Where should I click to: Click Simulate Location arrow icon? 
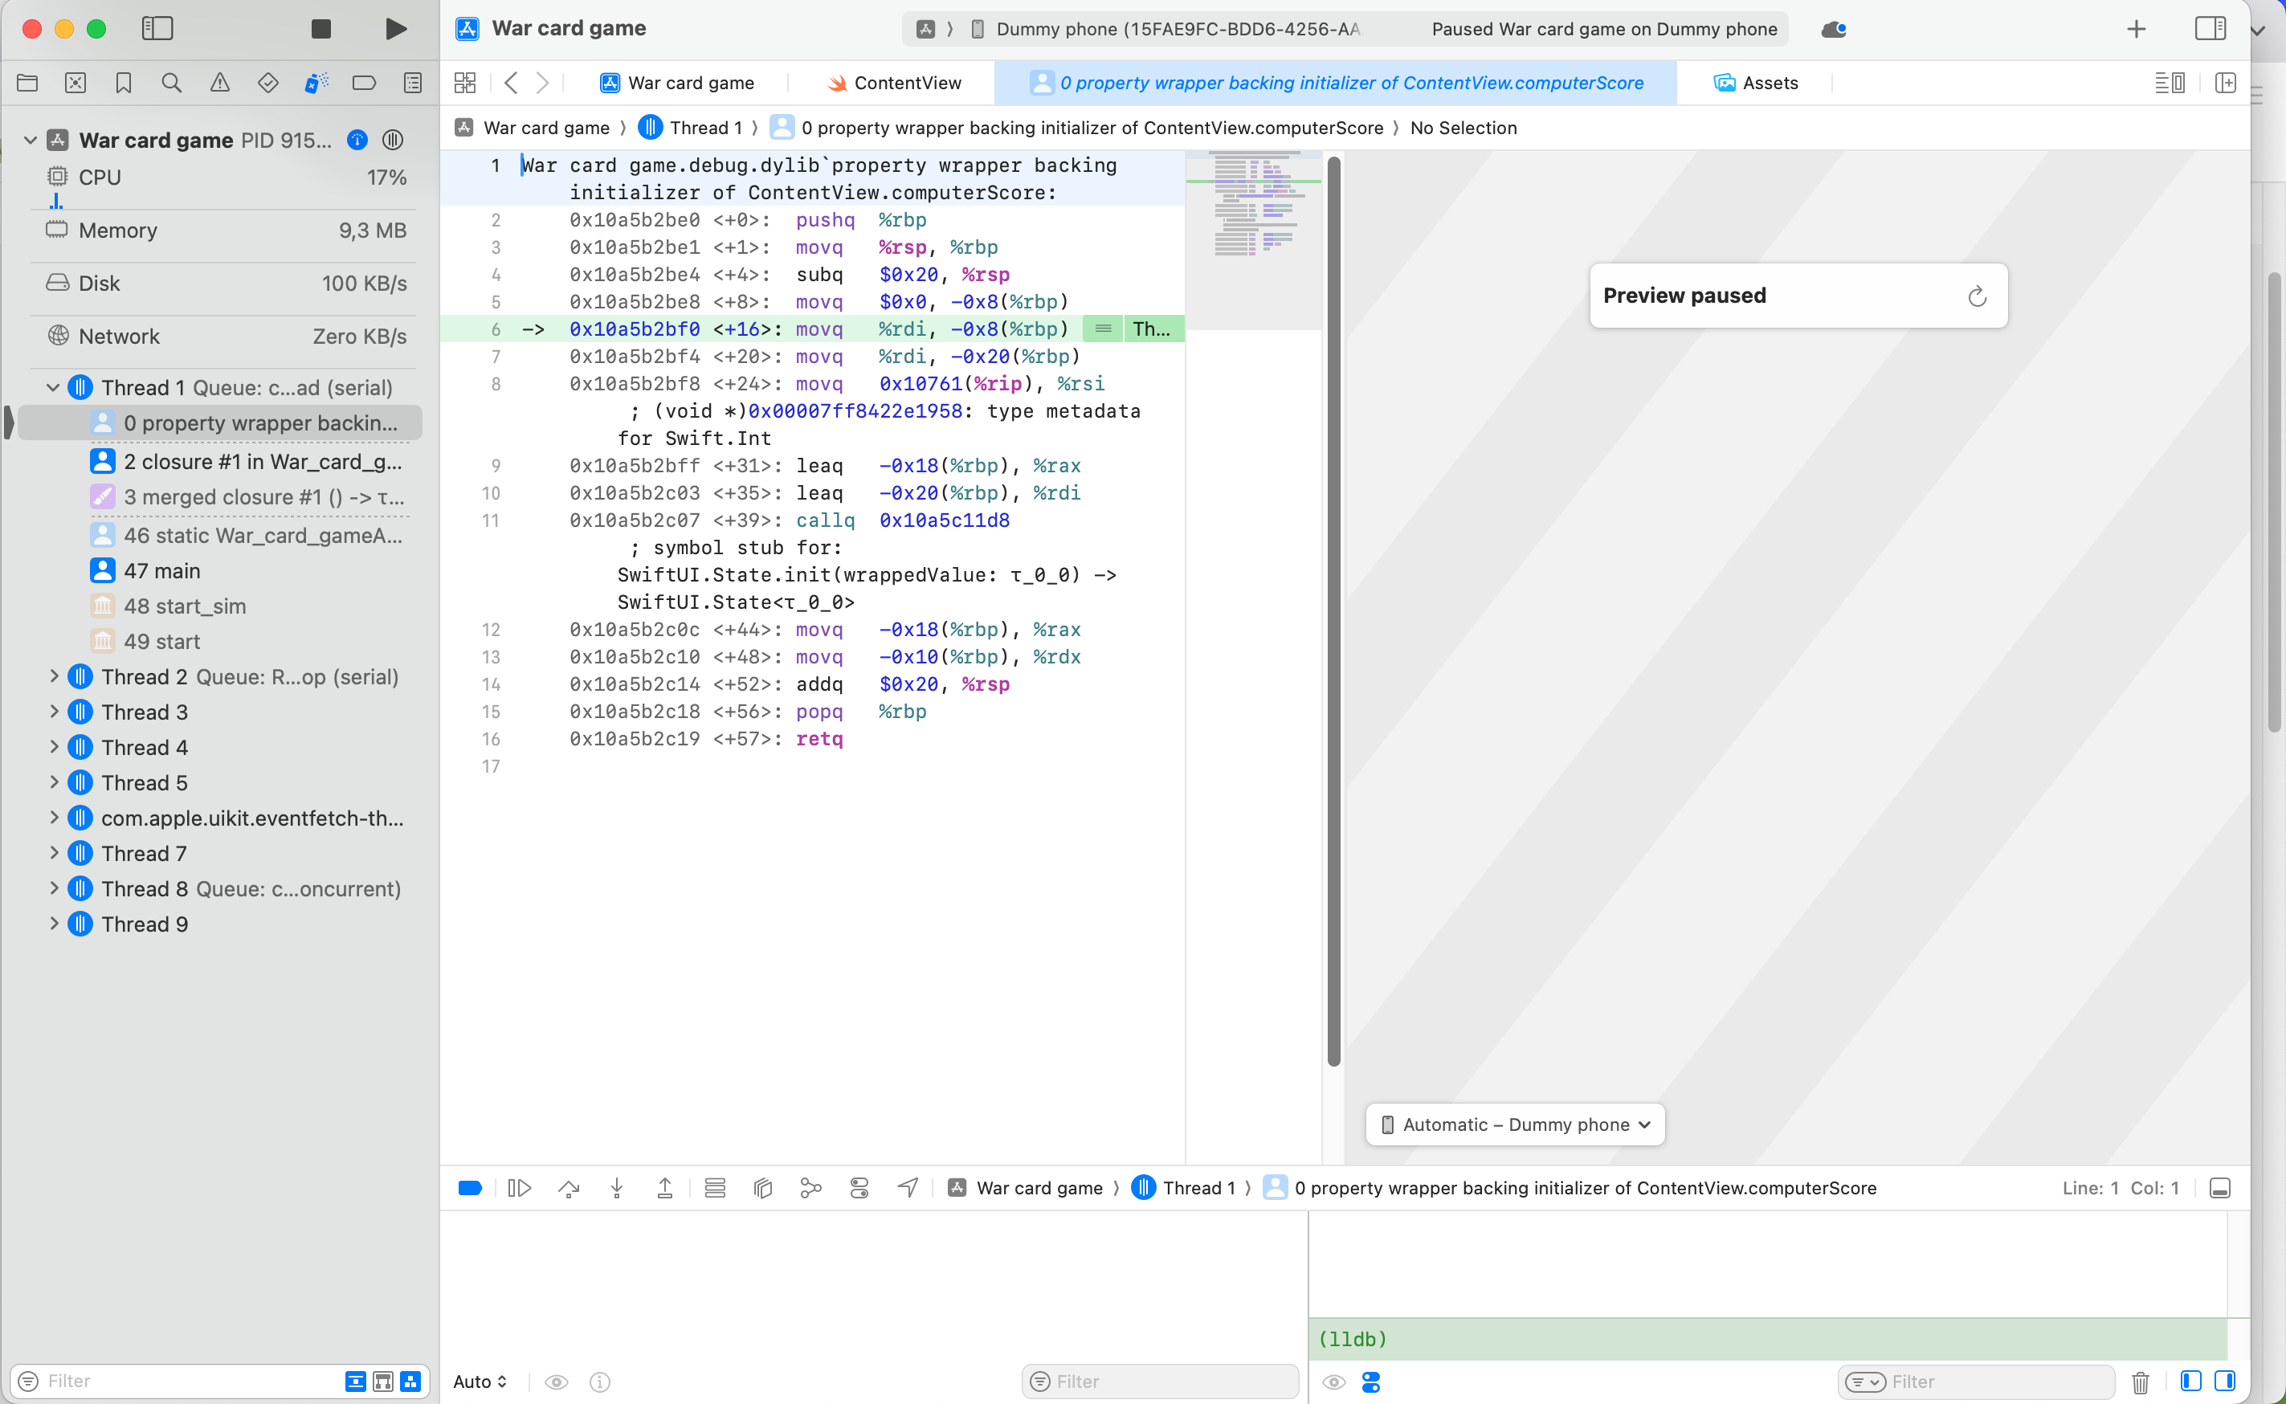click(908, 1188)
